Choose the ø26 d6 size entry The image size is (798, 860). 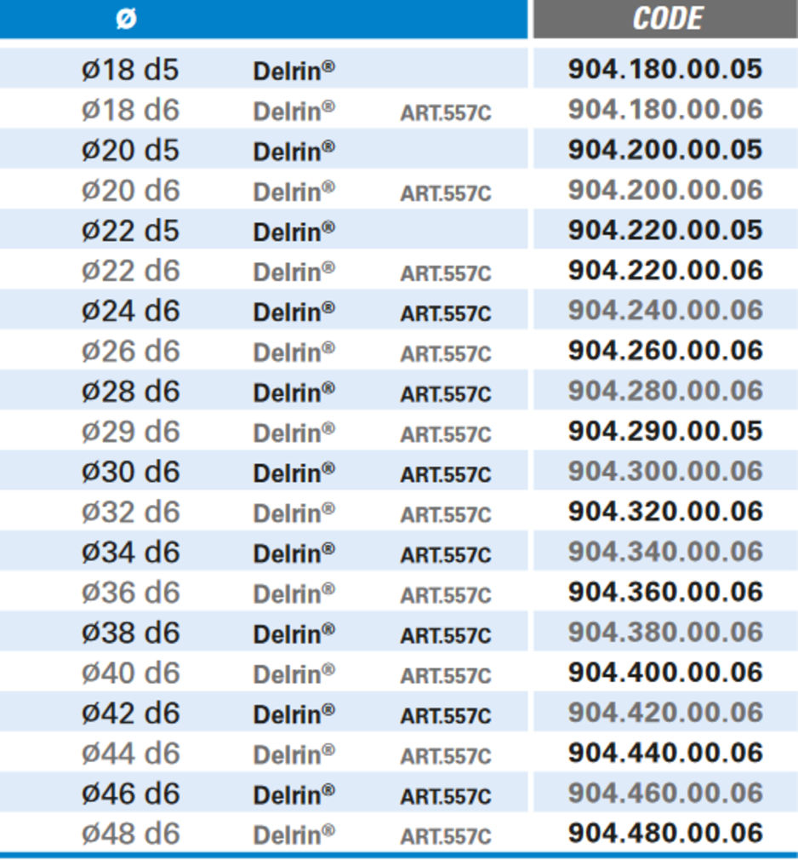pyautogui.click(x=130, y=352)
